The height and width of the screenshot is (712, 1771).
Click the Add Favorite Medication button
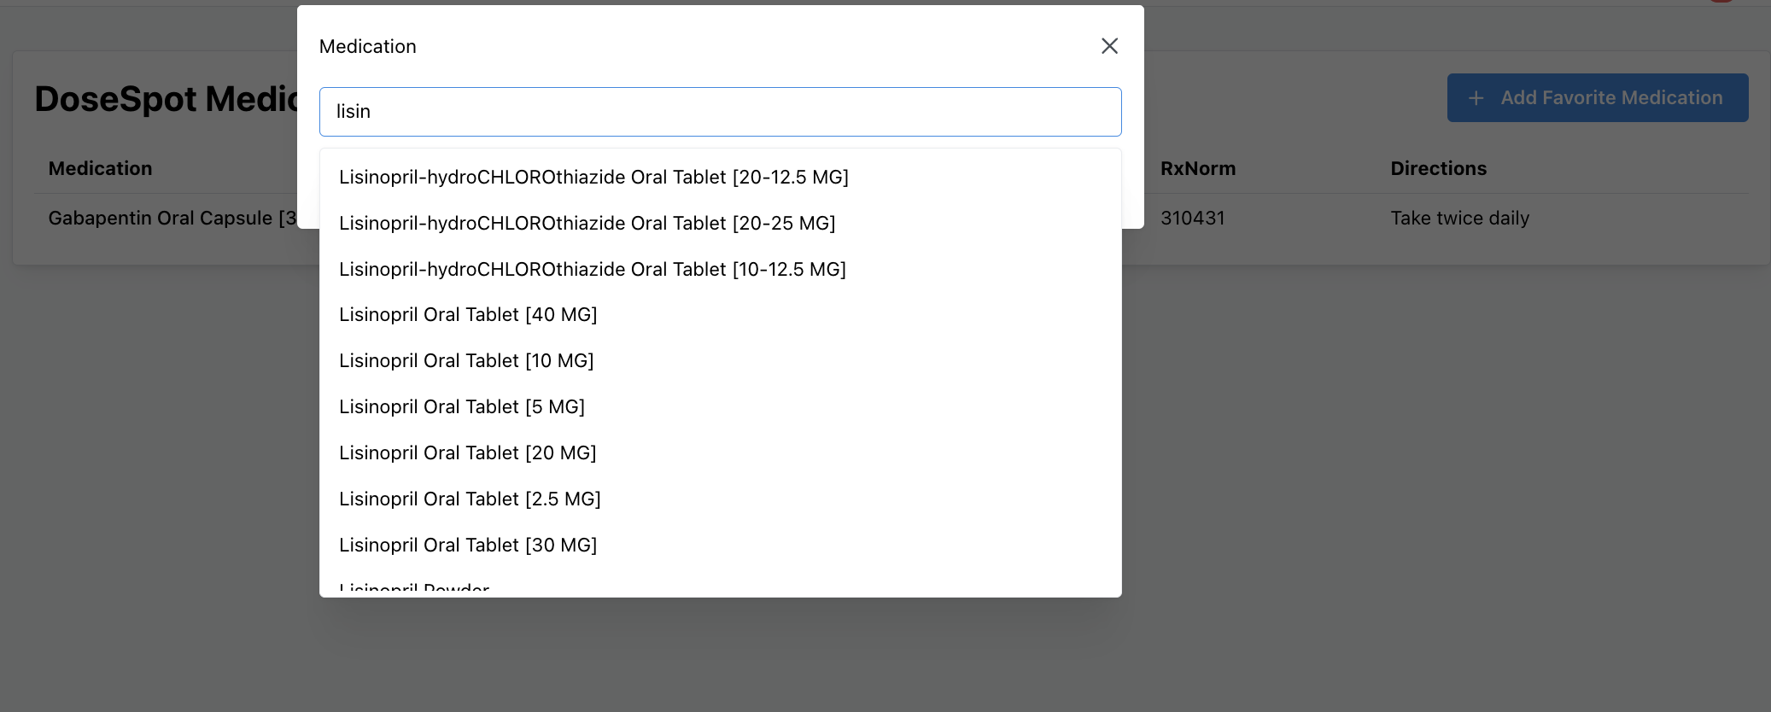coord(1597,98)
